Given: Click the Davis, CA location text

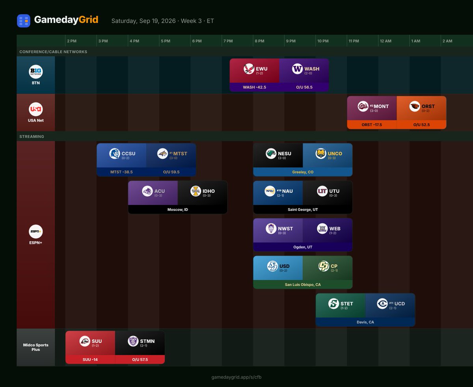Looking at the screenshot, I should 365,322.
